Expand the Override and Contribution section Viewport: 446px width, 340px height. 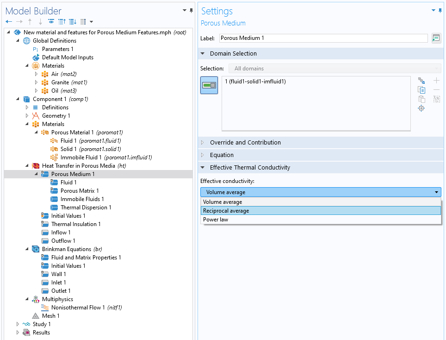point(203,143)
